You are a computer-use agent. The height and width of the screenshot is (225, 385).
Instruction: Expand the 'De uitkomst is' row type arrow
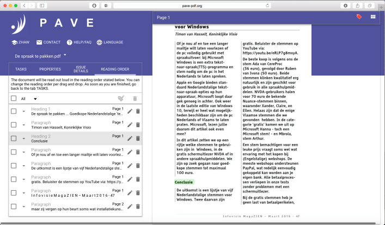click(24, 166)
